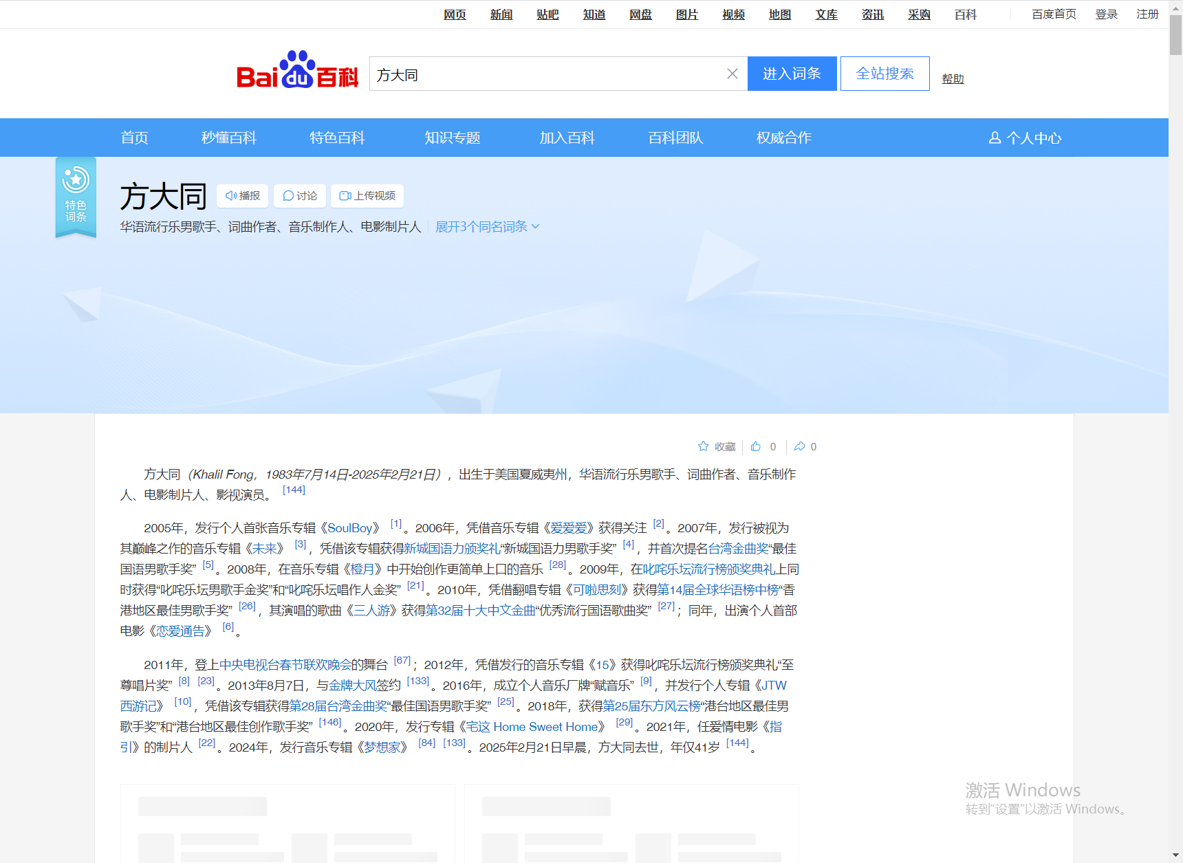The image size is (1183, 863).
Task: Open the 图片 top navigation link
Action: pos(687,14)
